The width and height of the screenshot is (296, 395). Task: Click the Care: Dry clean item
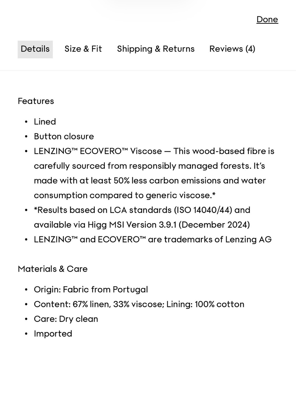pyautogui.click(x=66, y=319)
